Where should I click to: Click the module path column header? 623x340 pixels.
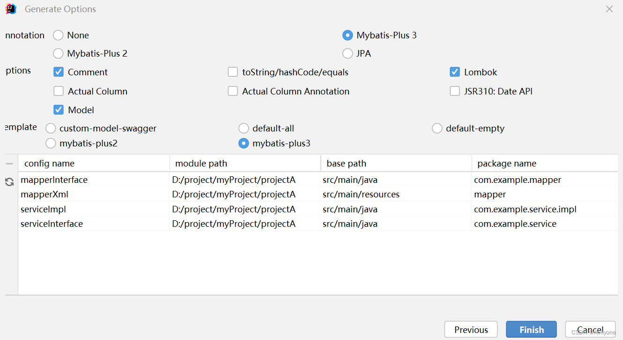[x=245, y=163]
